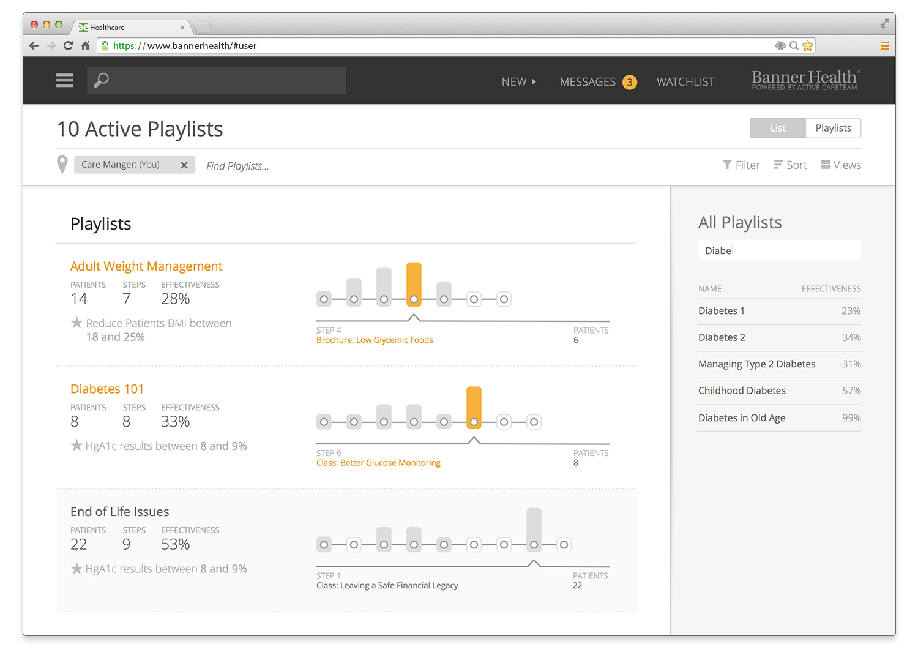Open the Views options
Viewport: 918px width, 655px height.
841,165
